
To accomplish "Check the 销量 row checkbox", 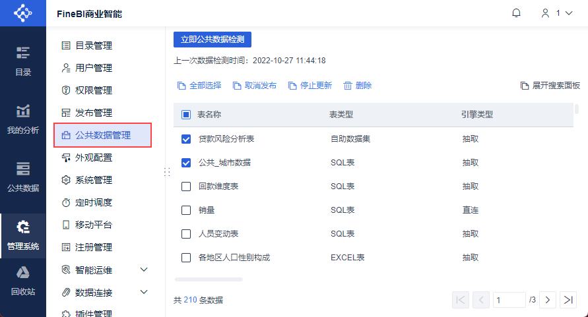I will click(x=186, y=210).
